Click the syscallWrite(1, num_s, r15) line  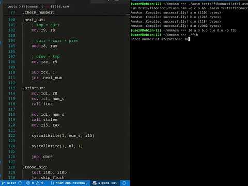(x=63, y=135)
